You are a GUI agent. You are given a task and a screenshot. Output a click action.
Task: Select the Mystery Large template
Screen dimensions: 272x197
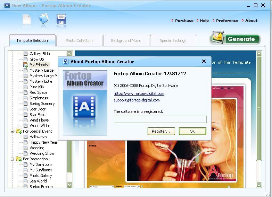coord(42,70)
